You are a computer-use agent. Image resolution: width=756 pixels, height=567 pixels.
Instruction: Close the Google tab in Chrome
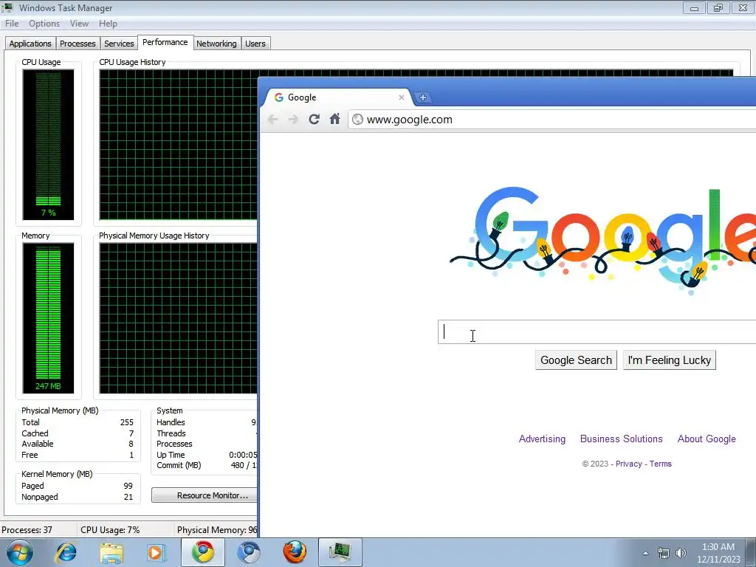(x=401, y=97)
